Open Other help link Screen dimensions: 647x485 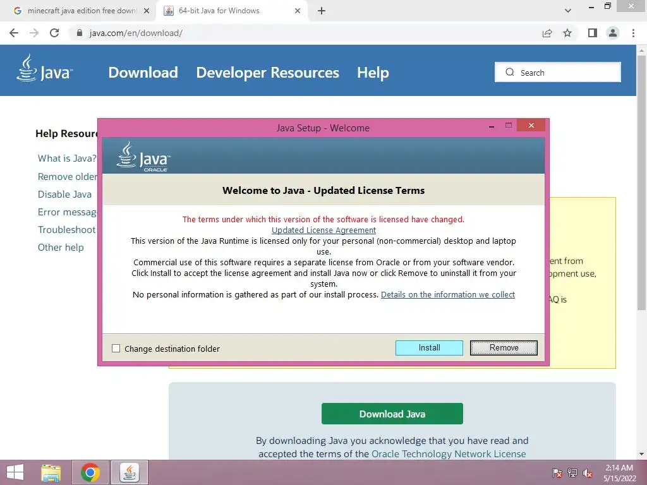tap(61, 248)
